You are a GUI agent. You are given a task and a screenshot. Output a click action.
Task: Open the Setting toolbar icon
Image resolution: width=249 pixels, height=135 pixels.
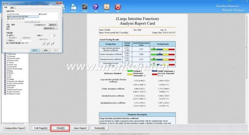pyautogui.click(x=85, y=7)
